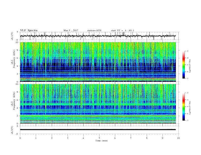Click the '4' kHz tick on ch.2 axis
This screenshot has height=155, width=201.
[x=18, y=108]
